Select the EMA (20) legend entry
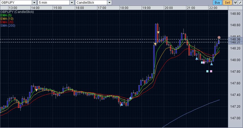Screen dimensions: 243x128 pyautogui.click(x=7, y=22)
